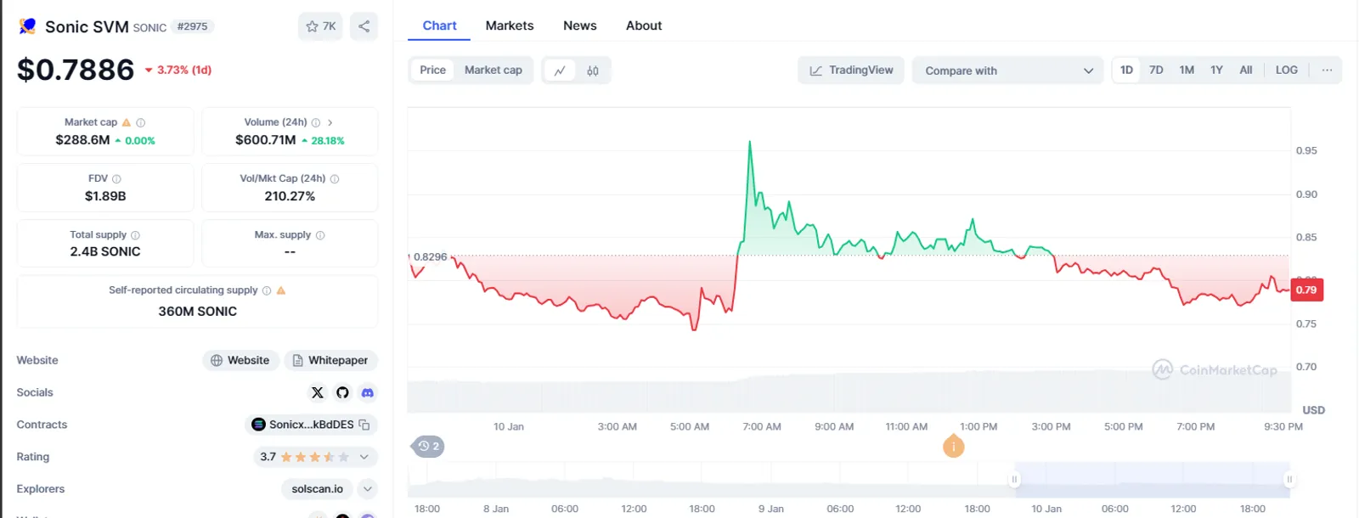The width and height of the screenshot is (1359, 518).
Task: Click the left handle of range slider
Action: coord(1014,480)
